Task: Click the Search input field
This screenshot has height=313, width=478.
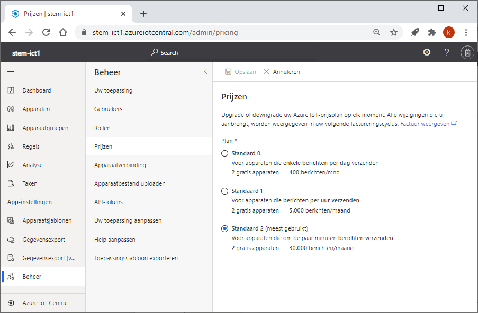Action: pyautogui.click(x=232, y=53)
